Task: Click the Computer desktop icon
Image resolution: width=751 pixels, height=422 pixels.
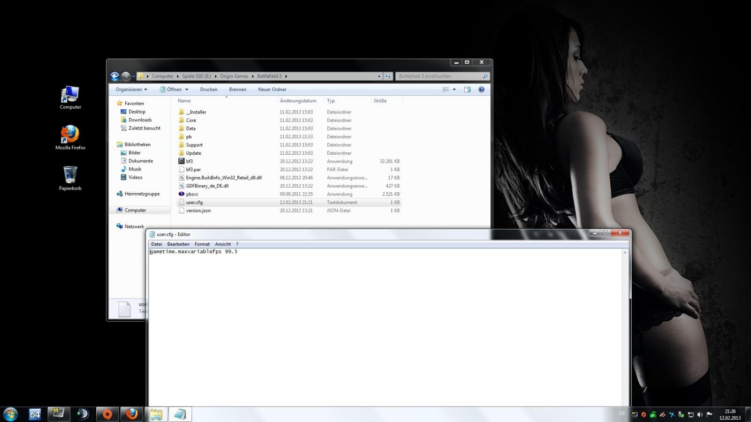Action: [70, 98]
